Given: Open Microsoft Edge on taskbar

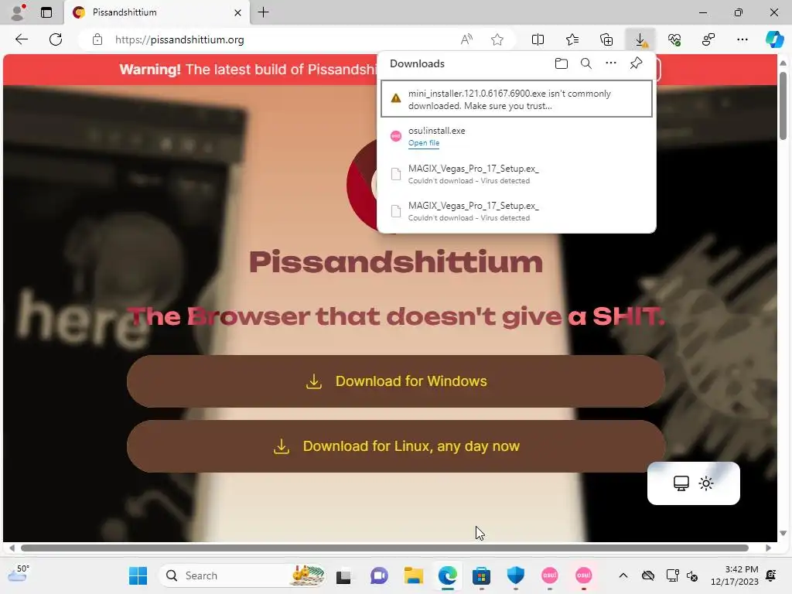Looking at the screenshot, I should pos(448,575).
